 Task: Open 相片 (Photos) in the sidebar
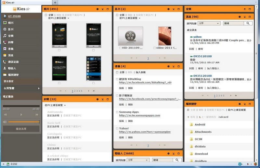[11, 23]
